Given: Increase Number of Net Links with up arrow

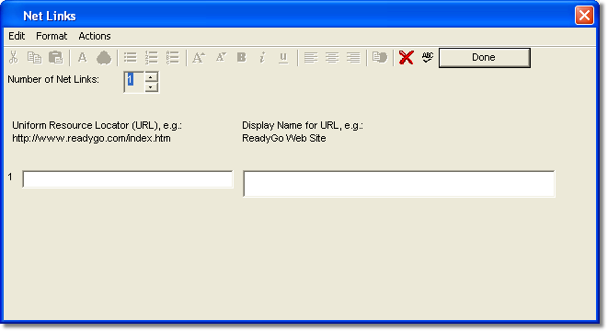Looking at the screenshot, I should [x=151, y=77].
